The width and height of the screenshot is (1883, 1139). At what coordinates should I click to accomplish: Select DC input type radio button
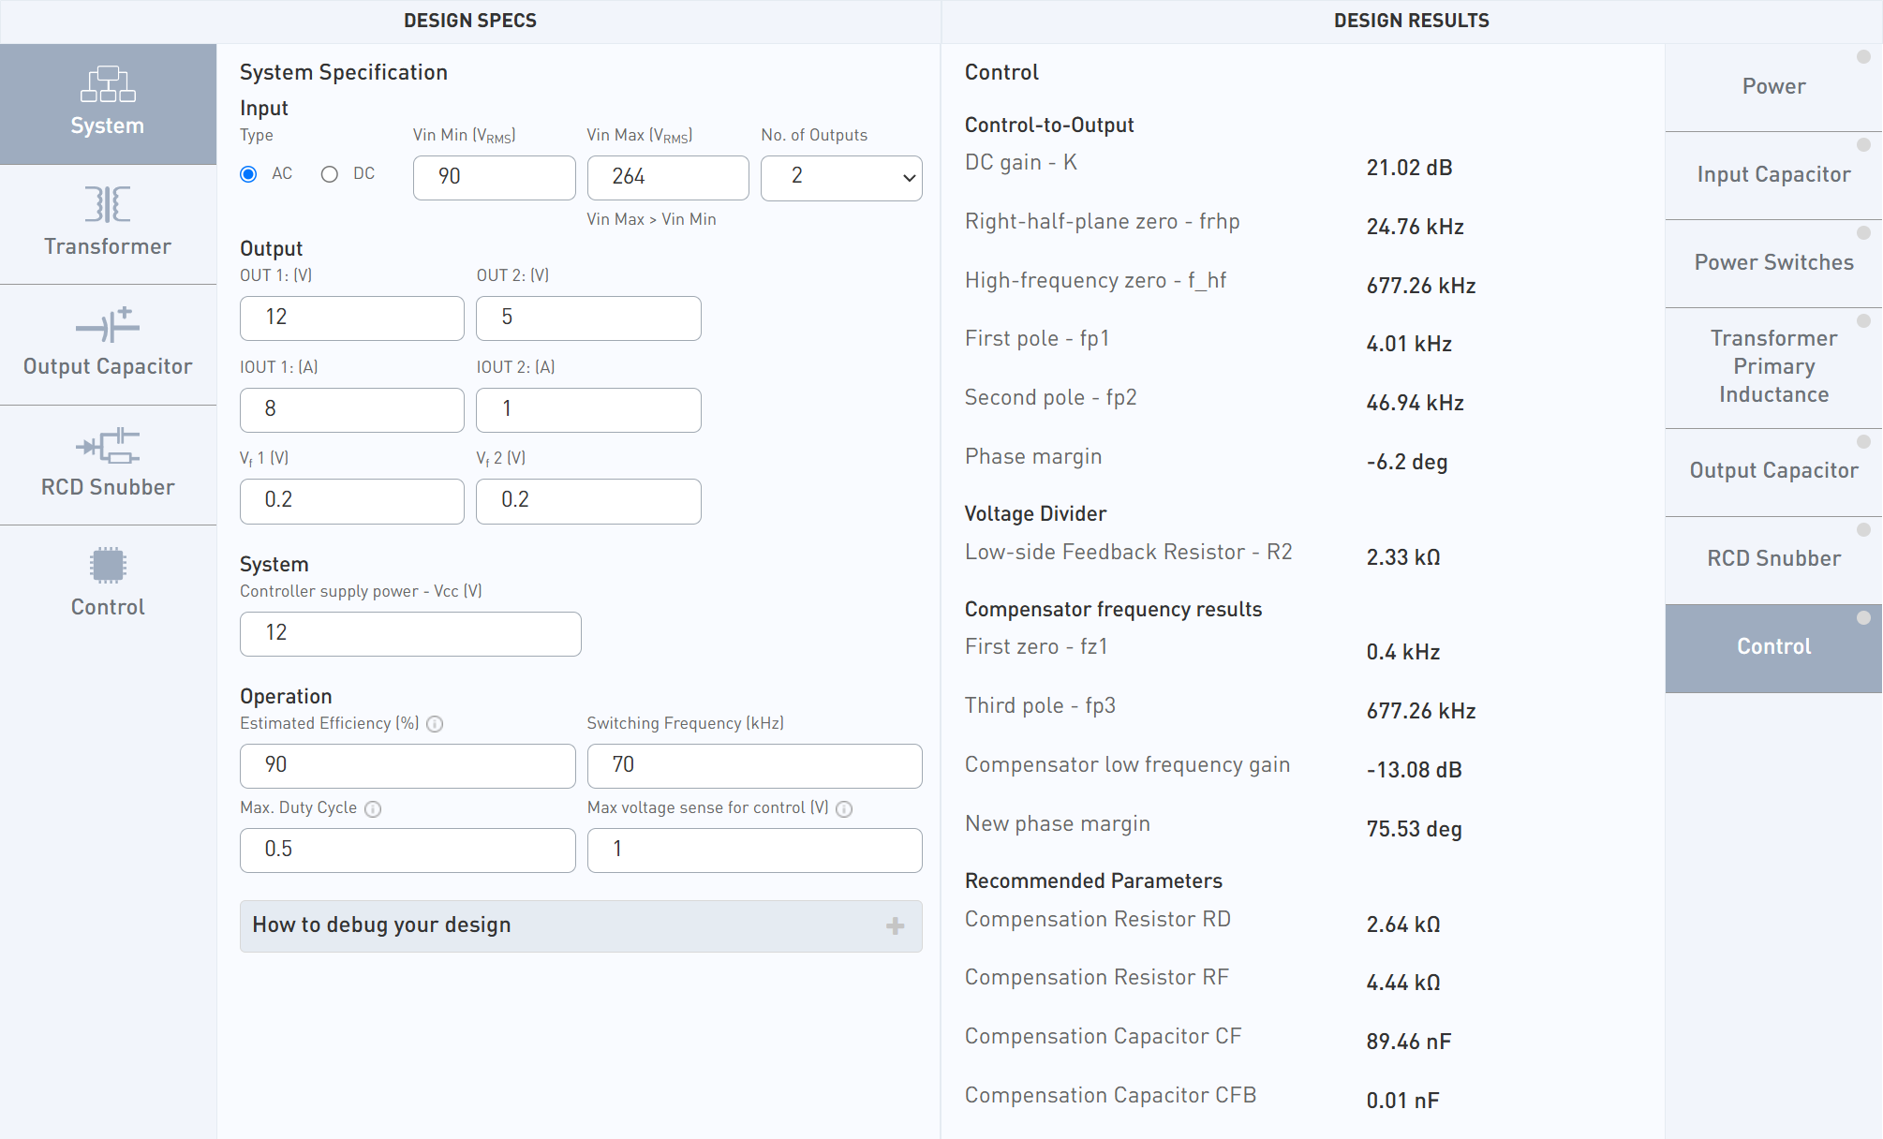click(x=330, y=174)
